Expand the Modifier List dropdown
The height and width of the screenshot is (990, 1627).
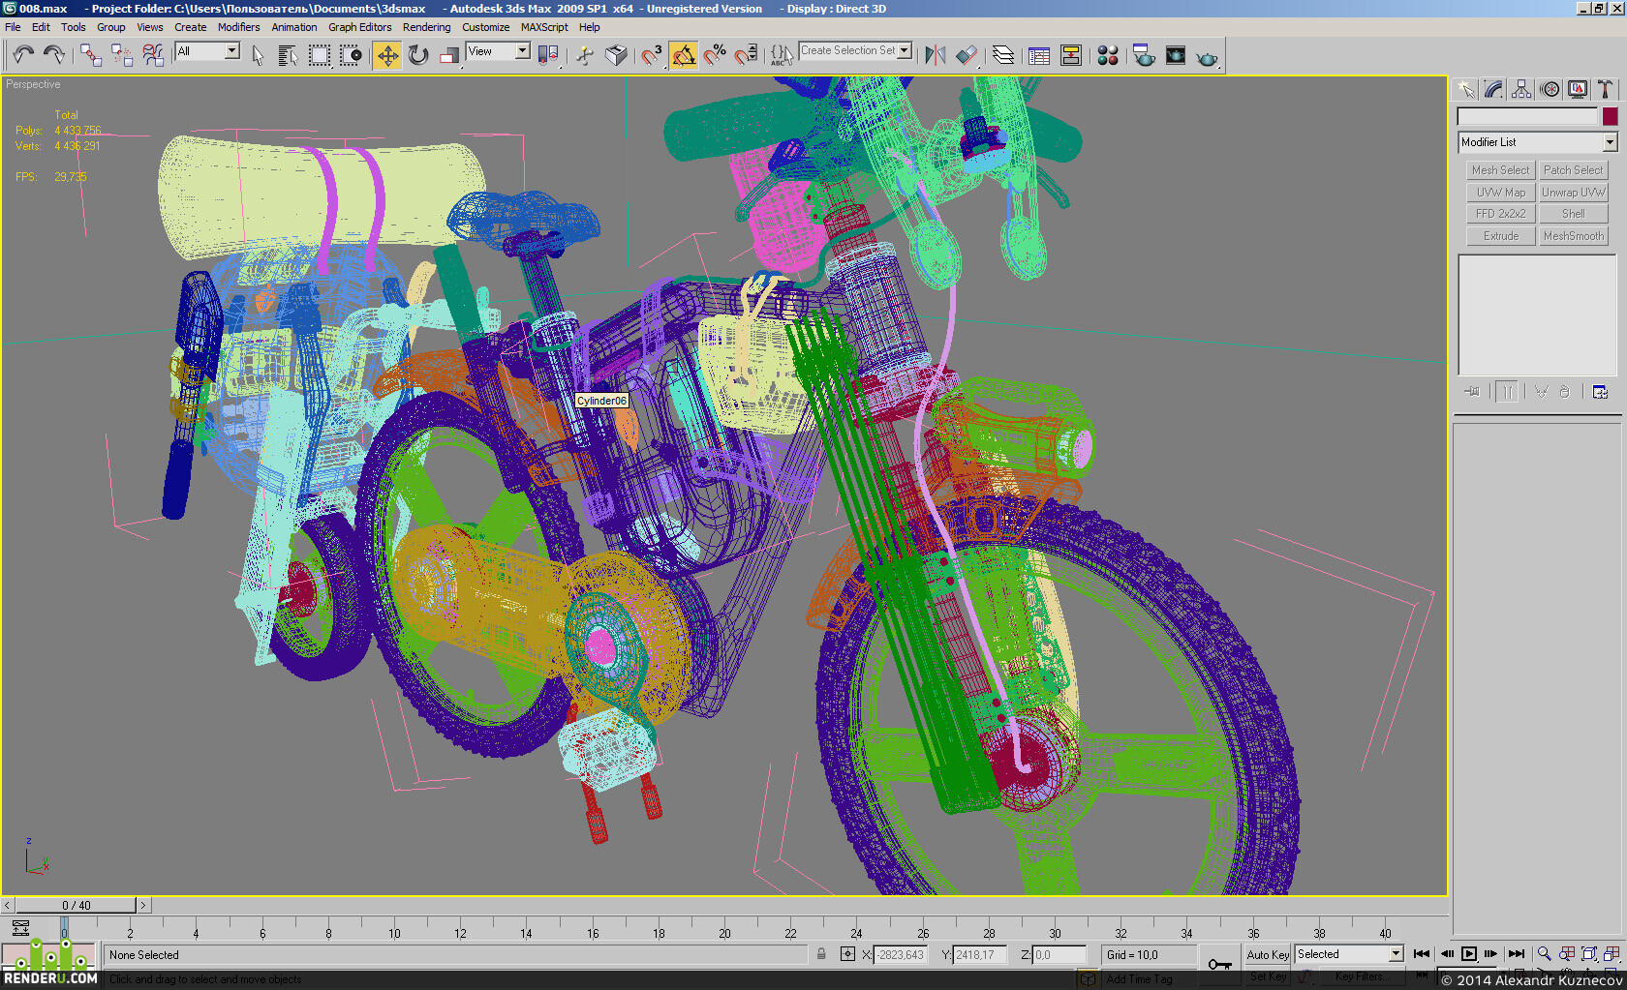1538,142
